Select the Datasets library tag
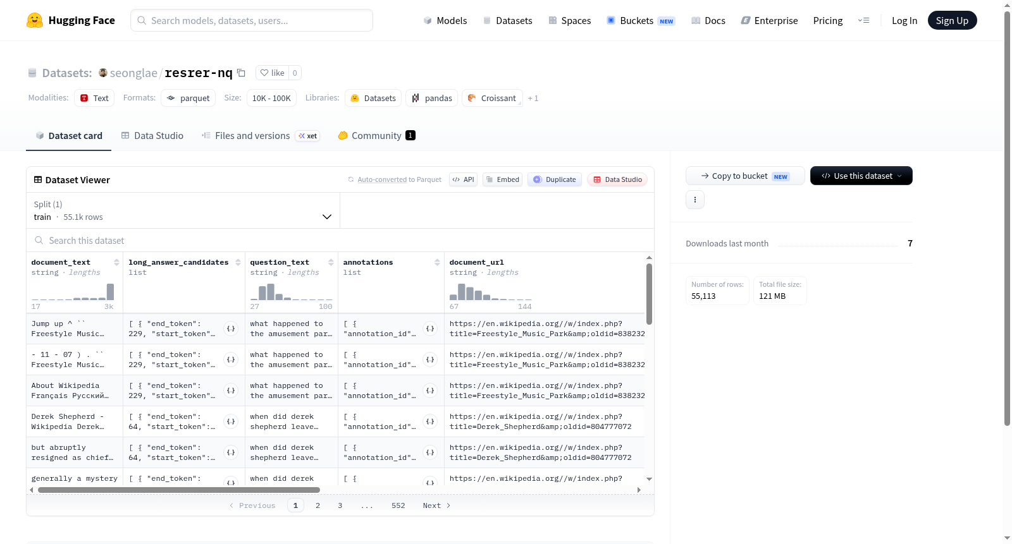Viewport: 1012px width, 544px height. click(x=373, y=98)
